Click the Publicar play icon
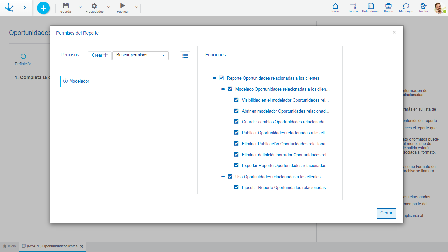Viewport: 448px width, 252px height. 123,6
